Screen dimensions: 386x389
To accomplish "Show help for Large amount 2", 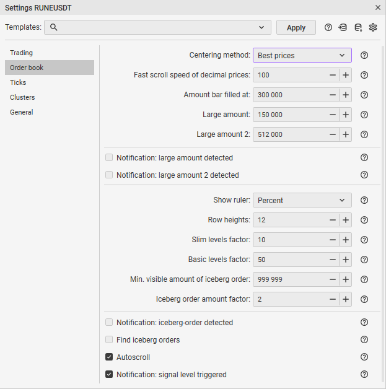I will (364, 134).
